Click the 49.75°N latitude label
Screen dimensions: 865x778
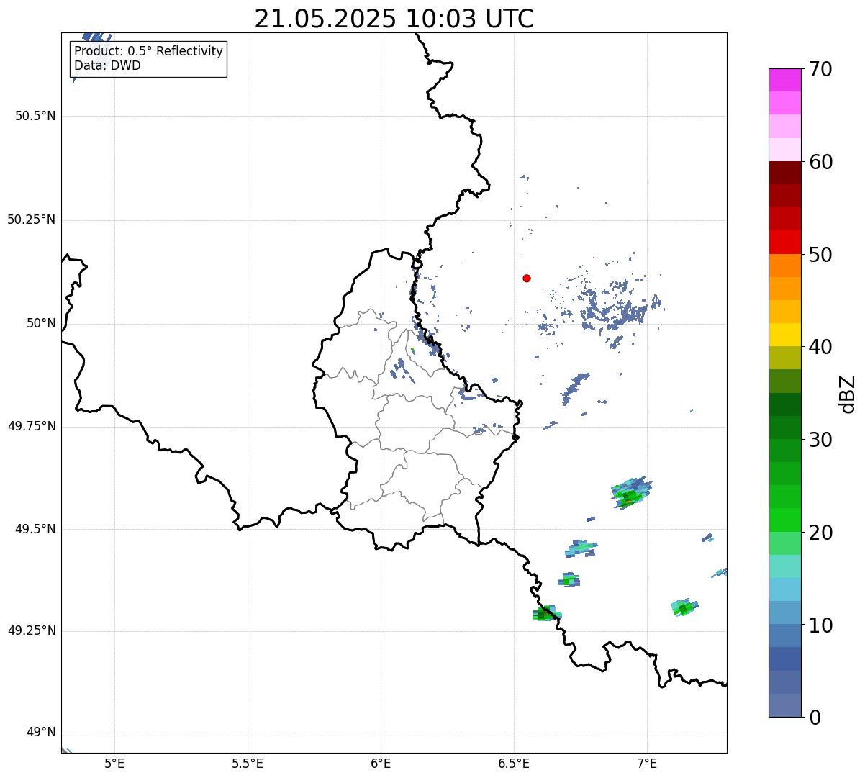coord(32,426)
